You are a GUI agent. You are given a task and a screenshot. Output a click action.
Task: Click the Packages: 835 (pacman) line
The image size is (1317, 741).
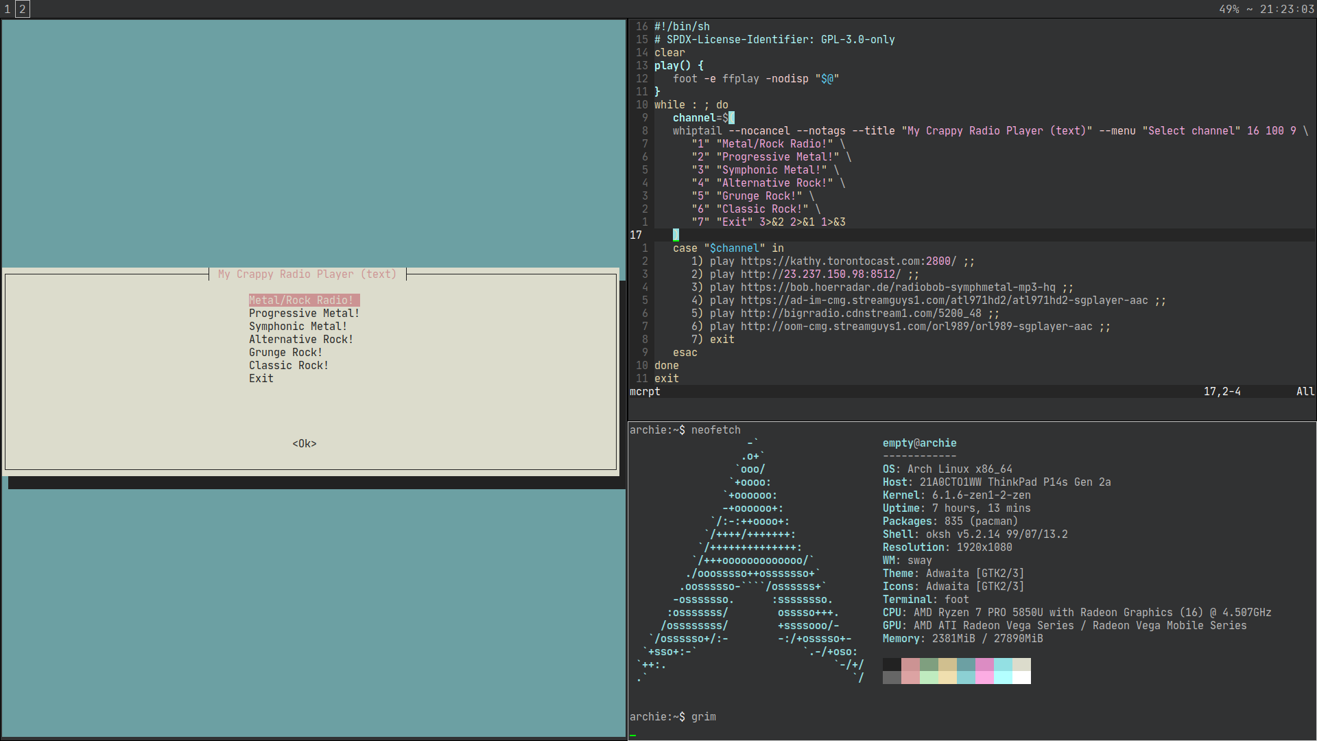pos(950,521)
